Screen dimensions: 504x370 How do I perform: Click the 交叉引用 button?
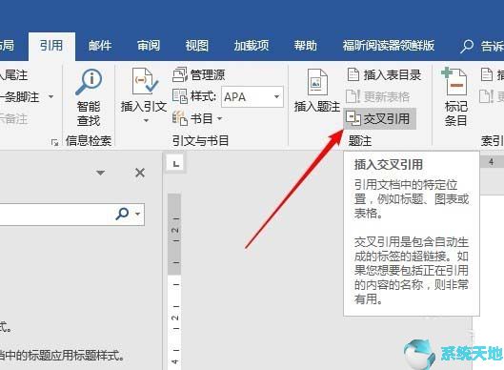[x=380, y=118]
